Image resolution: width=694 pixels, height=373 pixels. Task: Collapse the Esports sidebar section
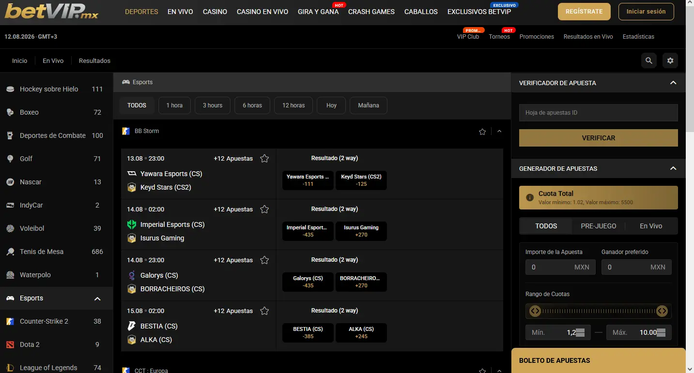97,298
